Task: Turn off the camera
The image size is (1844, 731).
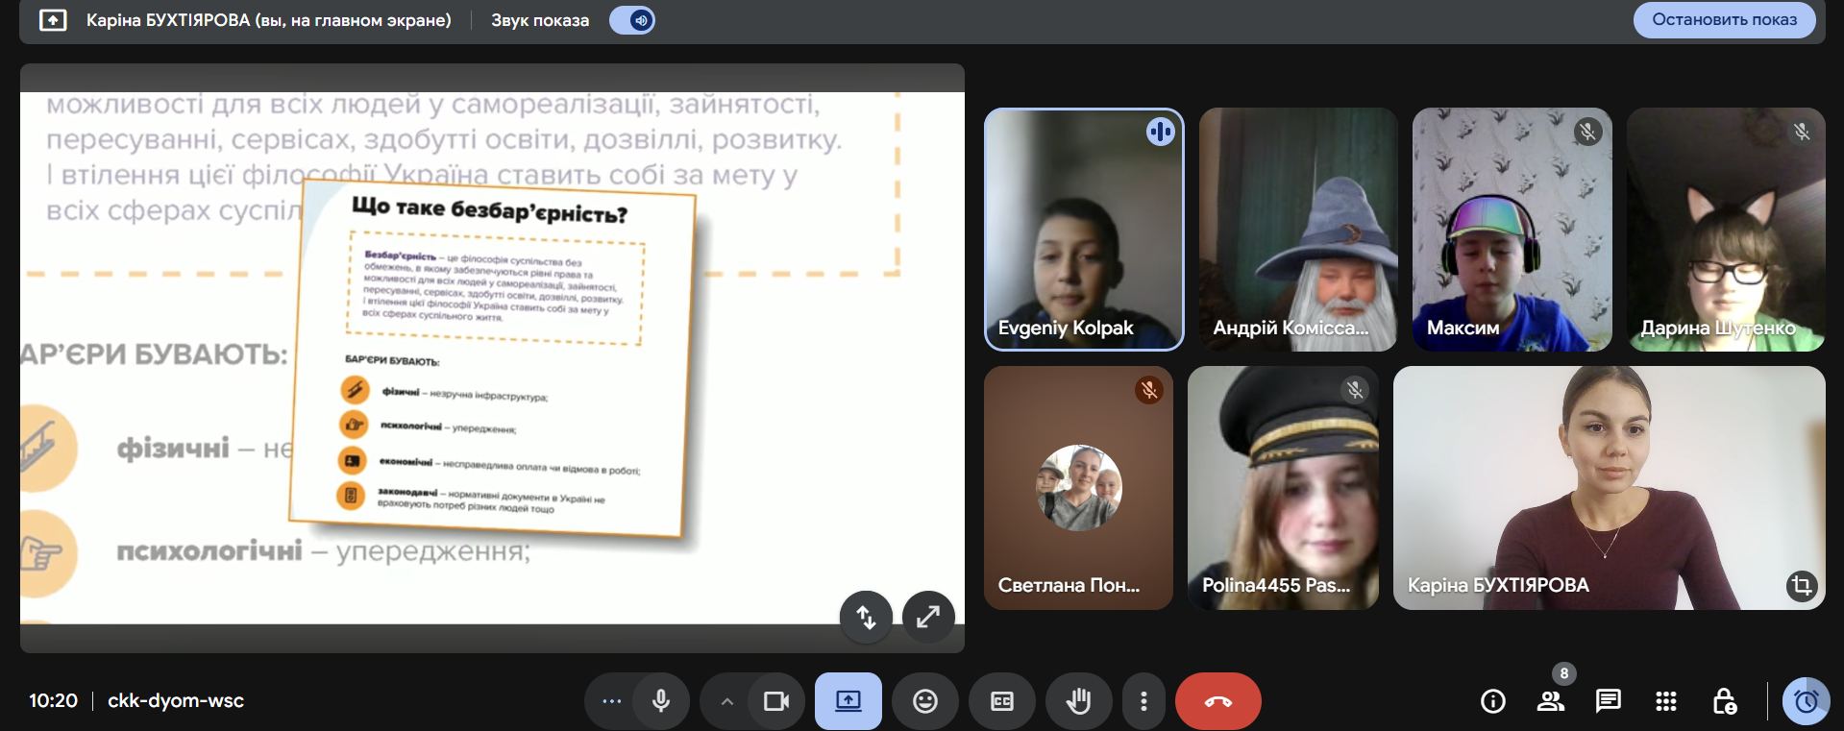Action: pyautogui.click(x=775, y=701)
